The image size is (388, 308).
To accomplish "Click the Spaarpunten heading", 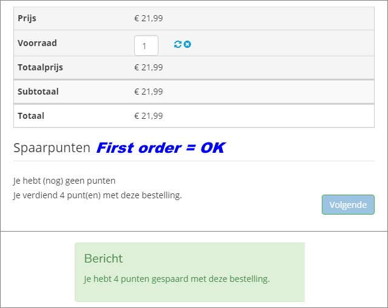I will tap(52, 147).
